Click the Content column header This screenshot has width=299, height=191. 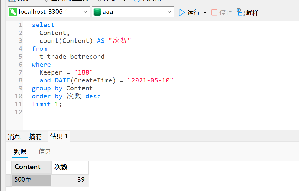32,167
